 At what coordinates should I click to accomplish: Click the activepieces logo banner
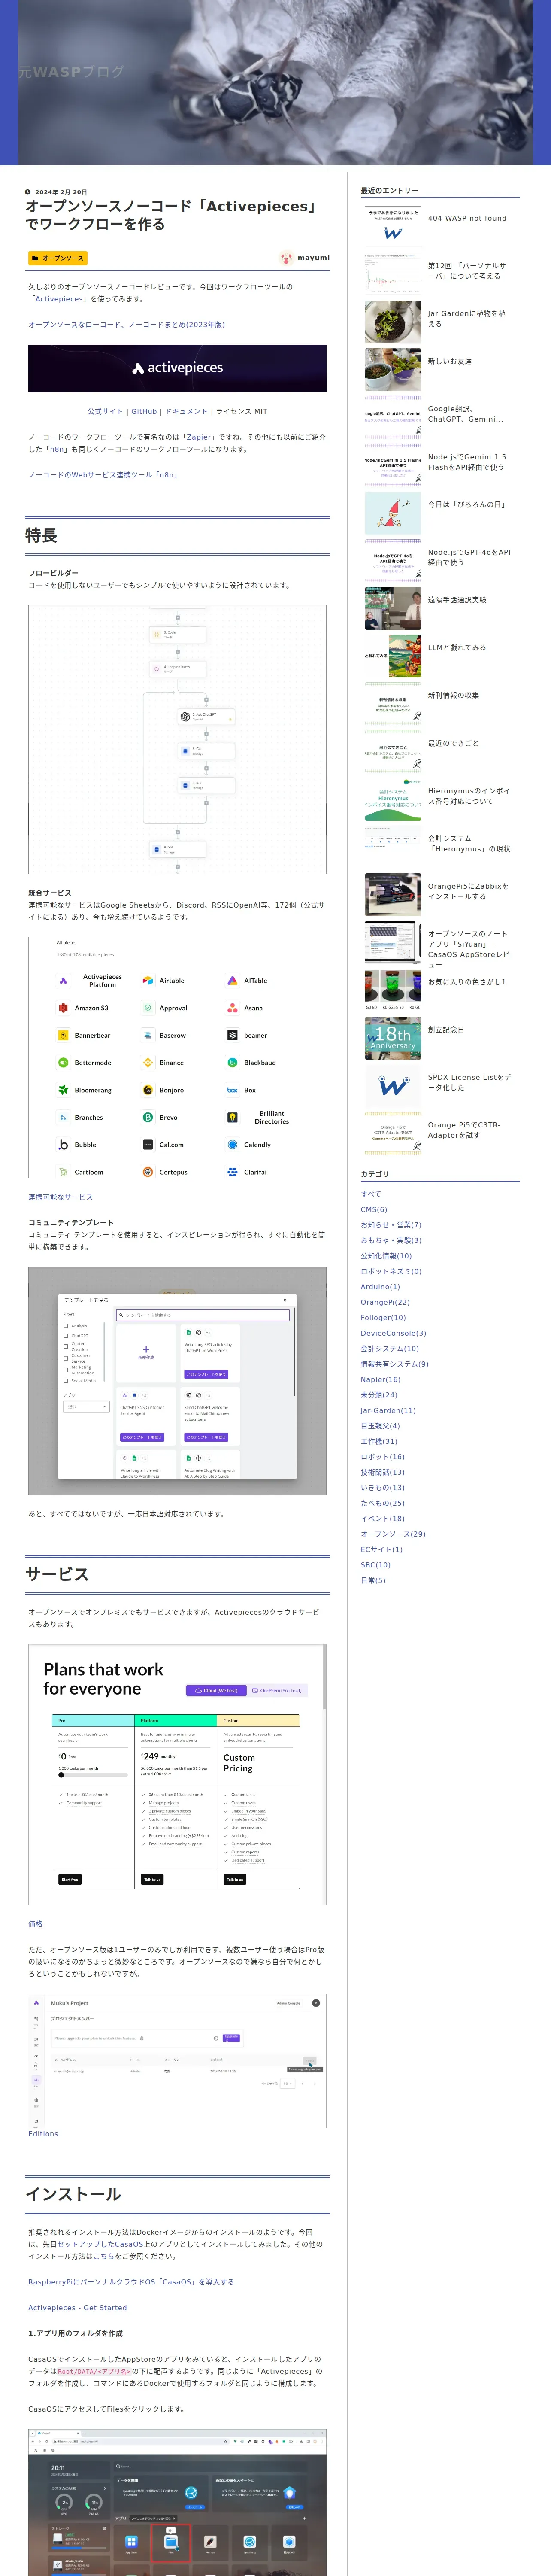pos(177,368)
